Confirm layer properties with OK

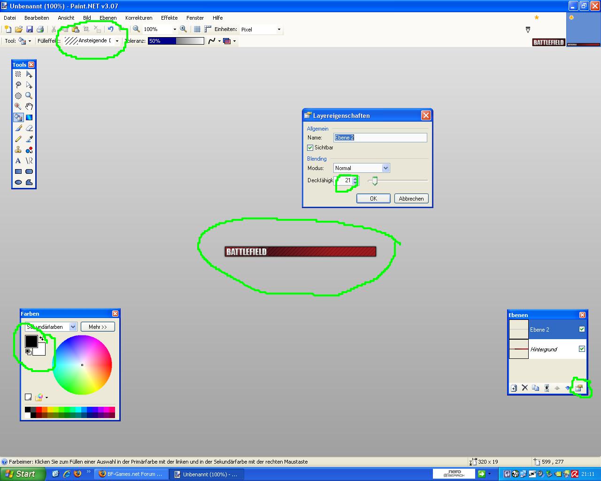(373, 199)
